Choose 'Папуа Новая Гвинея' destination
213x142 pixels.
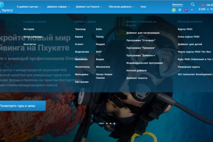104,76
